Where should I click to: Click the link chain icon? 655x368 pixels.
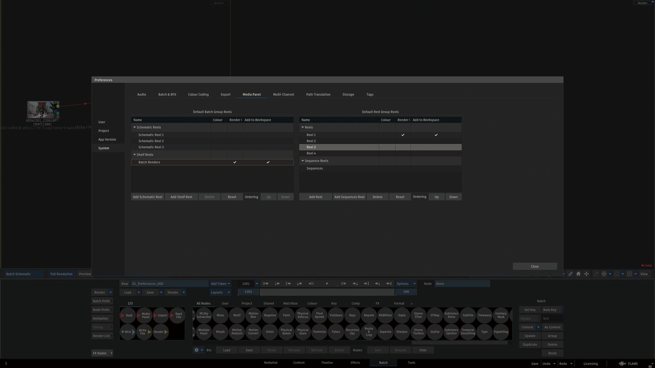[x=570, y=274]
